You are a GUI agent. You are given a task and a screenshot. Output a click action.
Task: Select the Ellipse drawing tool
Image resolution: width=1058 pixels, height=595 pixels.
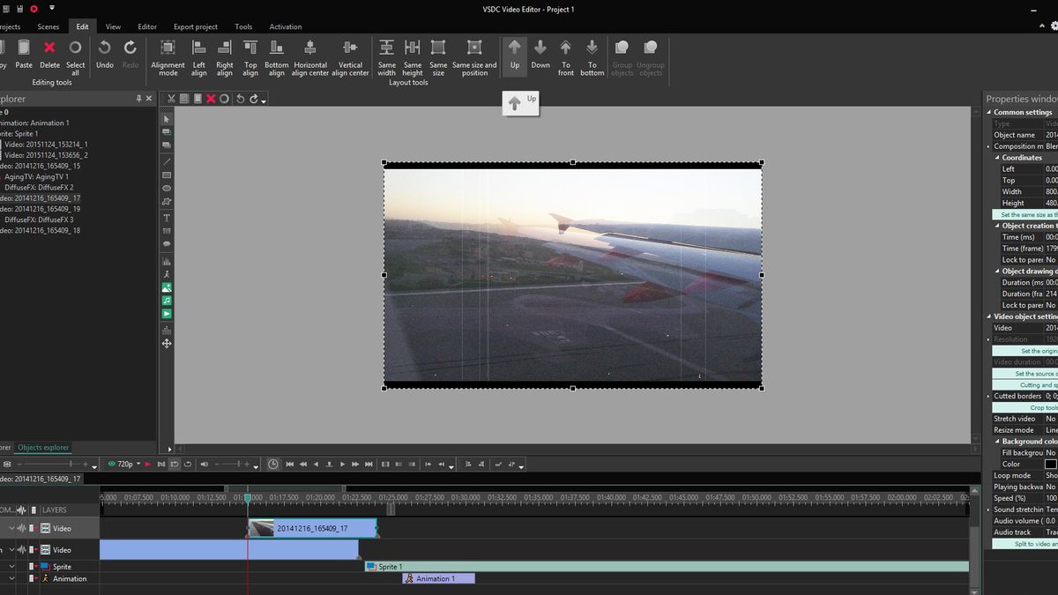pos(167,189)
